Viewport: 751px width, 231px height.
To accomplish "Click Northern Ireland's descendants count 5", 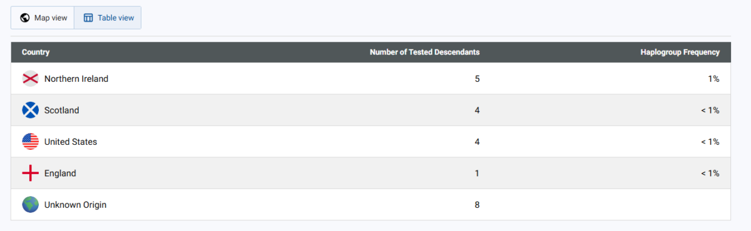I will (477, 79).
